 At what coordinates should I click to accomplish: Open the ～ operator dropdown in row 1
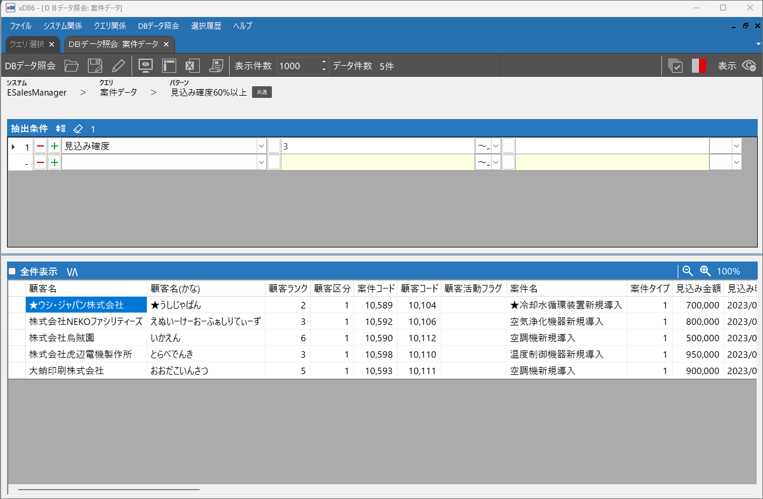coord(496,146)
